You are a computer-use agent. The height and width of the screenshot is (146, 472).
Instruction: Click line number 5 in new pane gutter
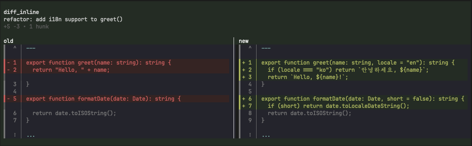(250, 91)
